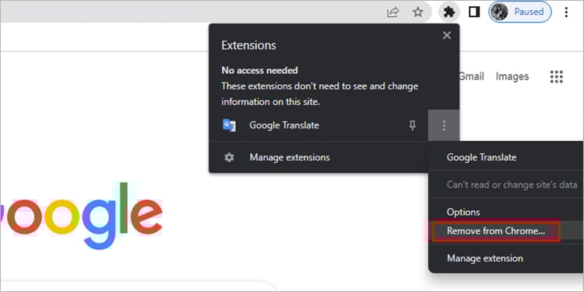
Task: Open the Gmail link
Action: point(472,77)
